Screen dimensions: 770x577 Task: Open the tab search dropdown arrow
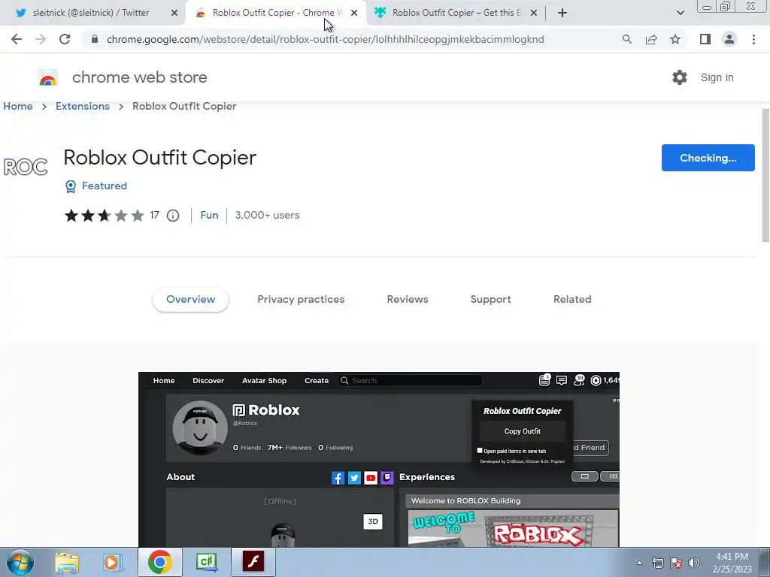coord(680,13)
